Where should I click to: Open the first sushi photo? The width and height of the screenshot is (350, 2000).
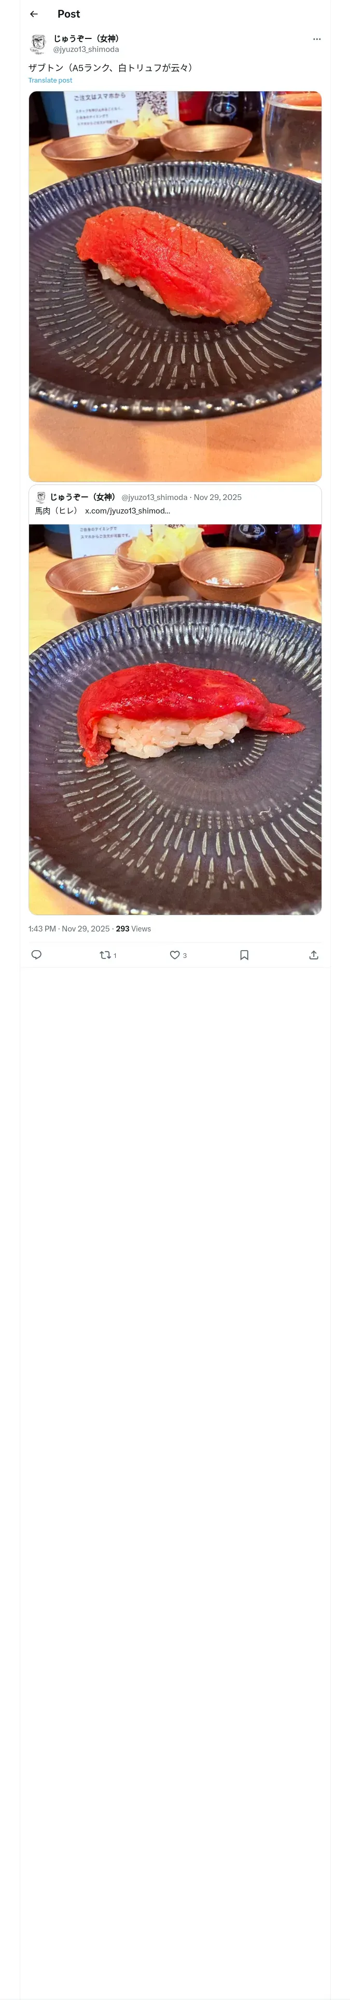[175, 287]
